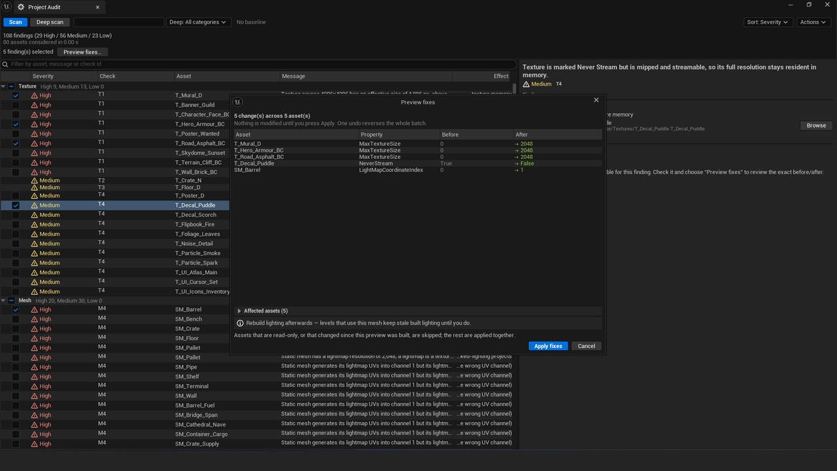
Task: Click the empty text field beside Deep scan
Action: coord(118,22)
